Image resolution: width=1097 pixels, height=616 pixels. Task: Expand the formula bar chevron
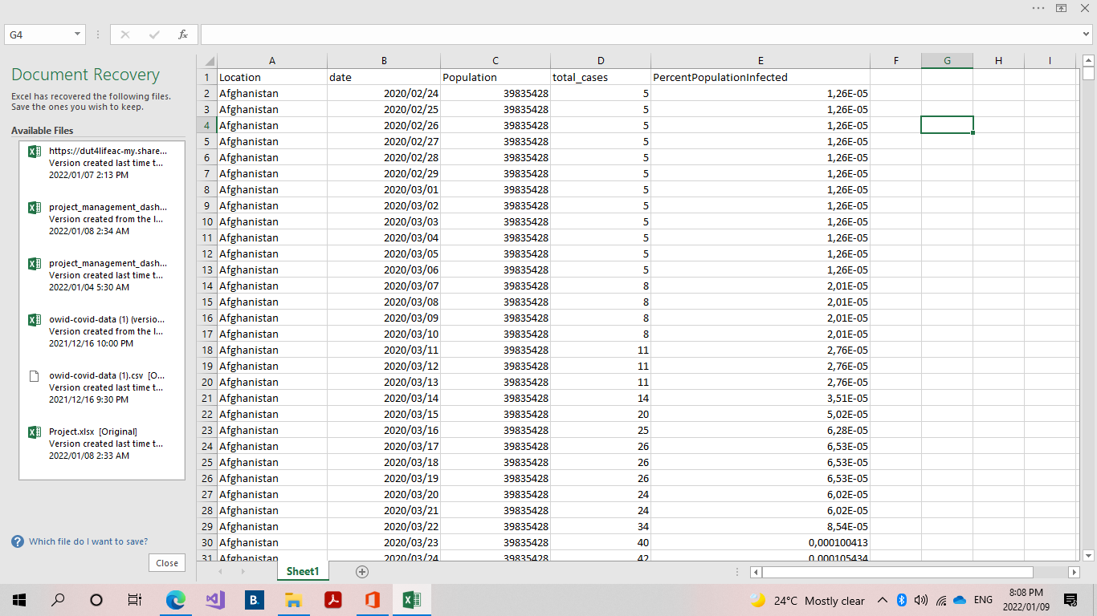(x=1086, y=34)
